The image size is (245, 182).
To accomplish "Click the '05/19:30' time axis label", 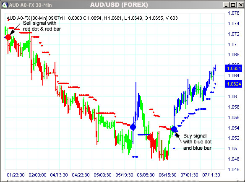I will 124,175.
